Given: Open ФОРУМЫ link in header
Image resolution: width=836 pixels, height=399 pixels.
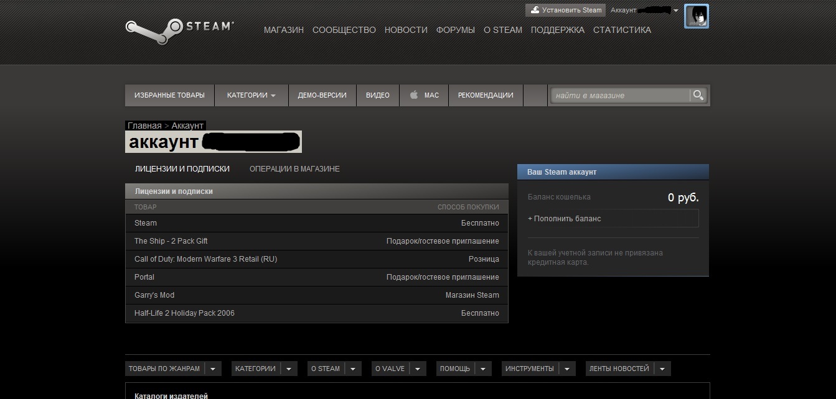Looking at the screenshot, I should pyautogui.click(x=456, y=30).
